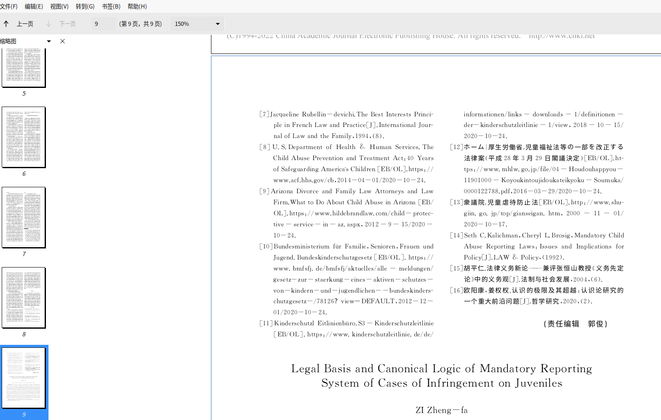661x420 pixels.
Task: Click author name ZI Zheng-fa
Action: click(442, 410)
